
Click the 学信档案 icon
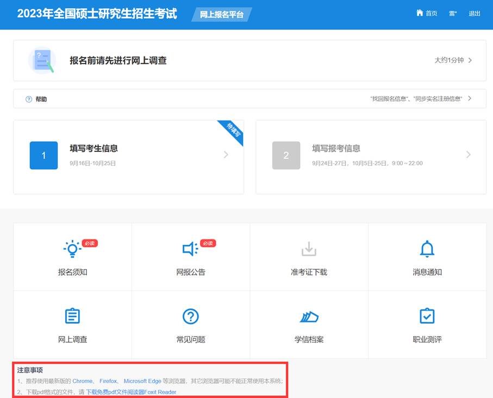point(309,317)
